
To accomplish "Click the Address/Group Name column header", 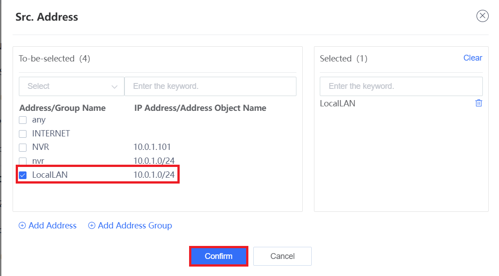I will click(62, 108).
